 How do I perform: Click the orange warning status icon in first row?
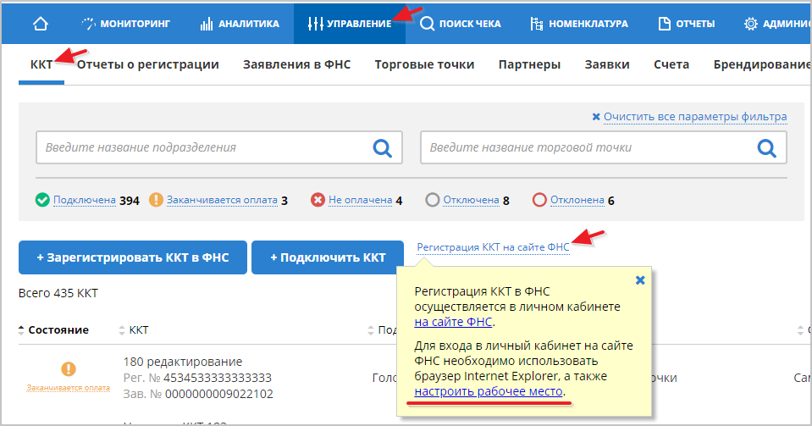69,368
